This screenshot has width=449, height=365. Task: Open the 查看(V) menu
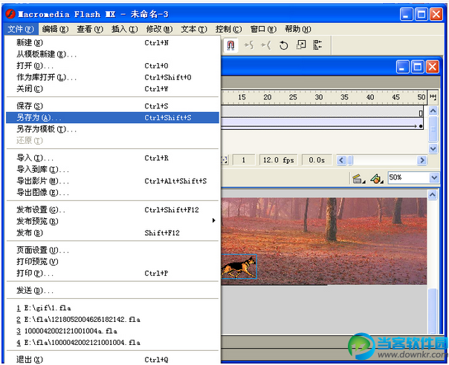point(90,29)
